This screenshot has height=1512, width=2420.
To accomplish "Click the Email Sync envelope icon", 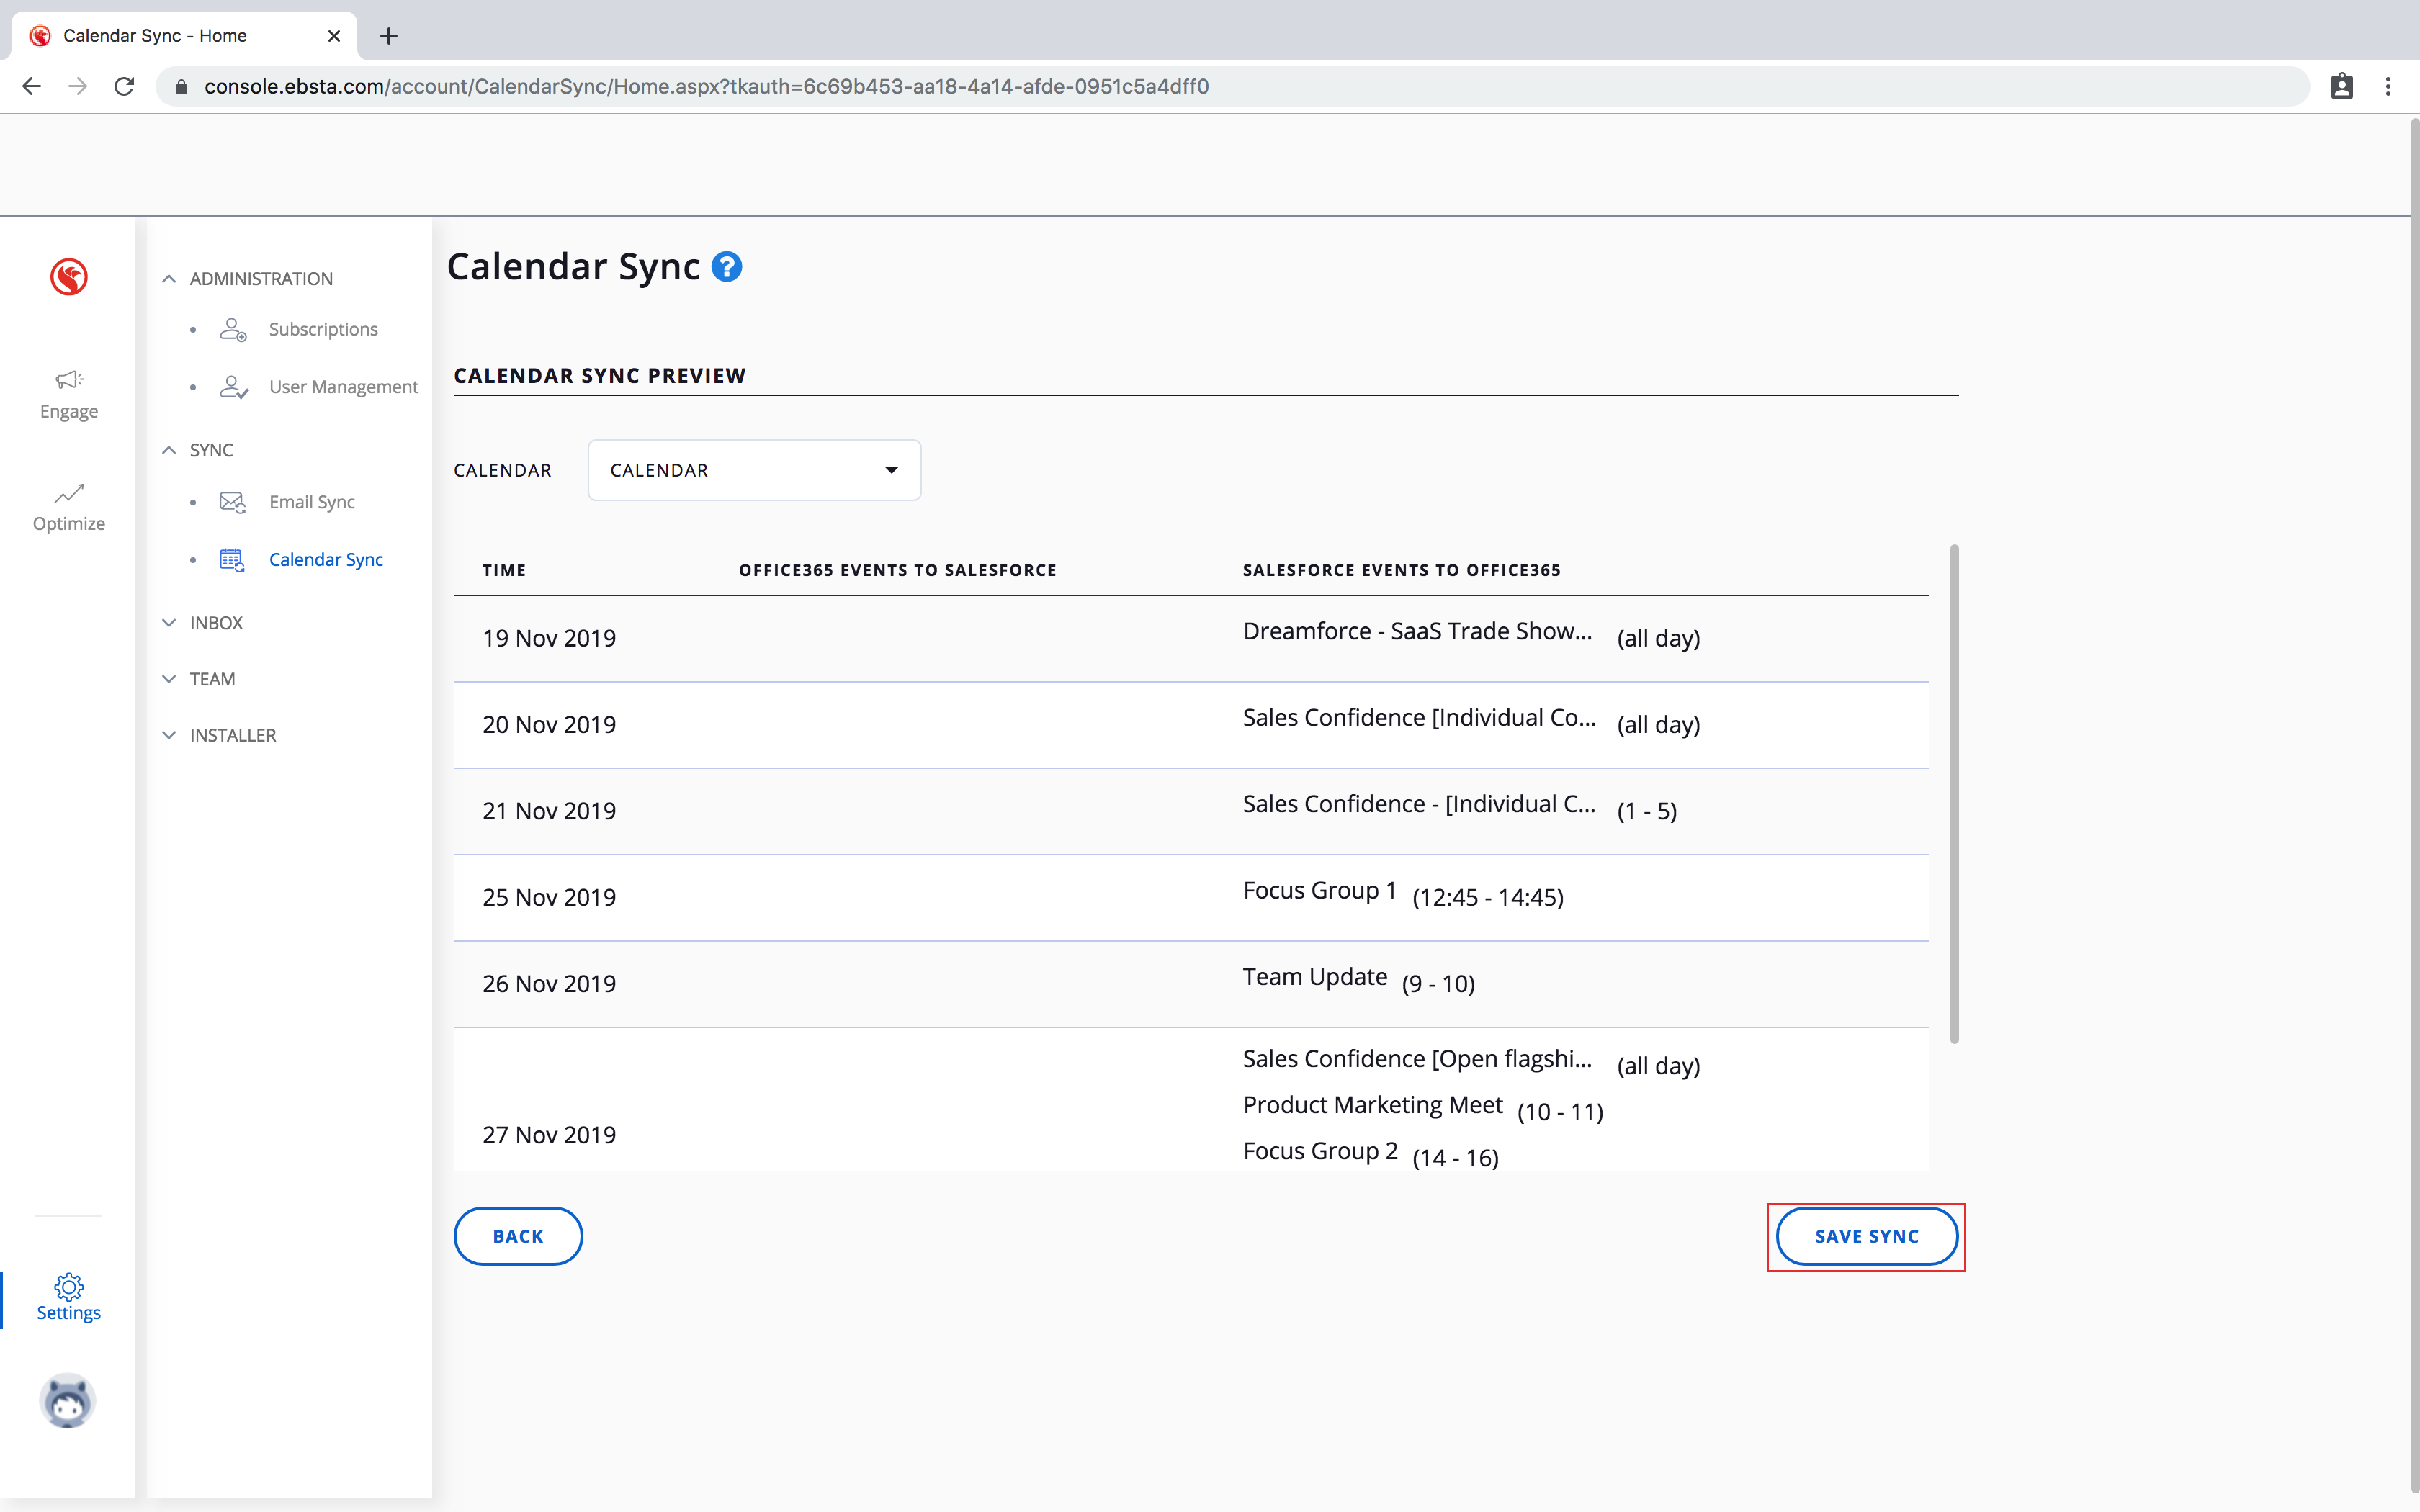I will click(x=232, y=502).
